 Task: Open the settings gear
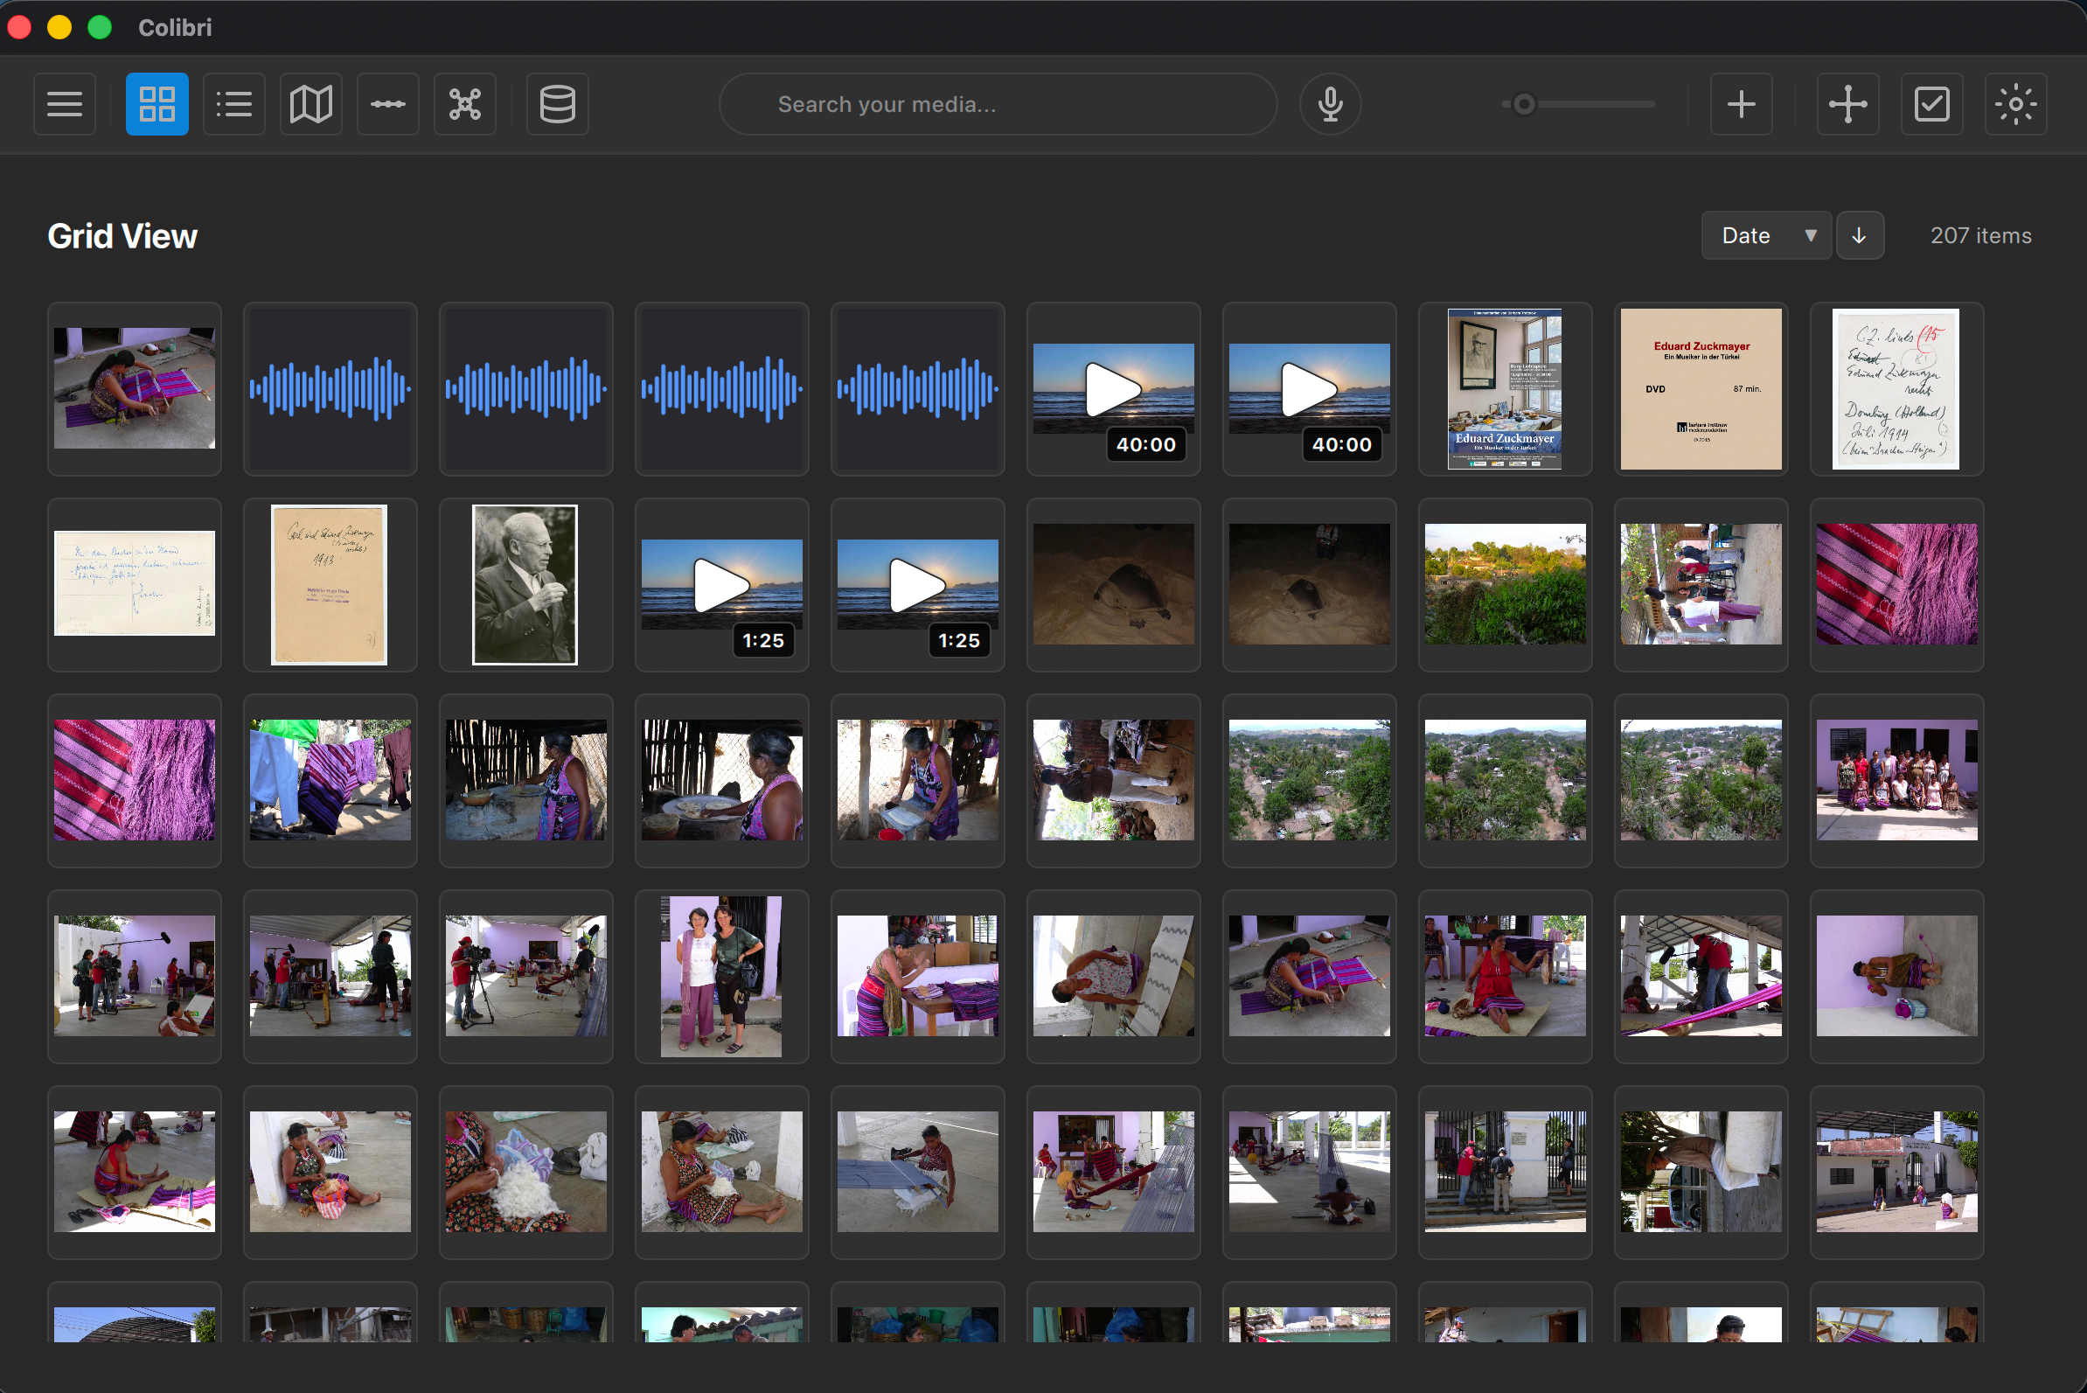coord(2015,104)
